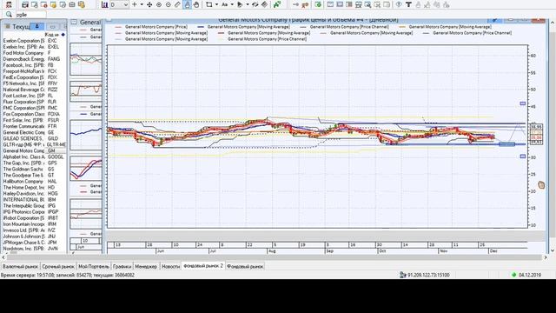
Task: Click the first table icon in toolbar
Action: coord(25,4)
